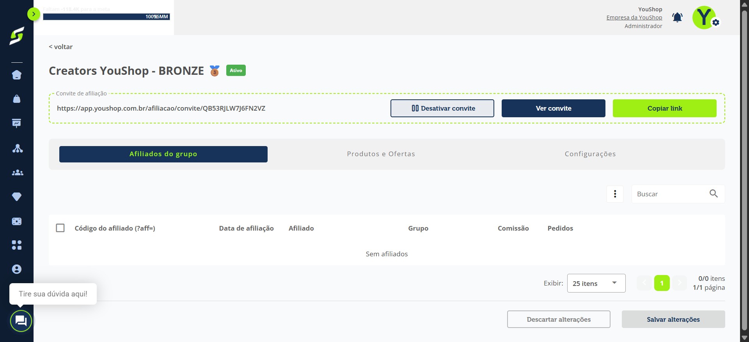Open the 25 itens per-page dropdown
The image size is (749, 342).
(596, 283)
